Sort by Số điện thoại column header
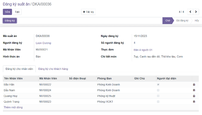Image resolution: width=202 pixels, height=115 pixels. tap(82, 78)
